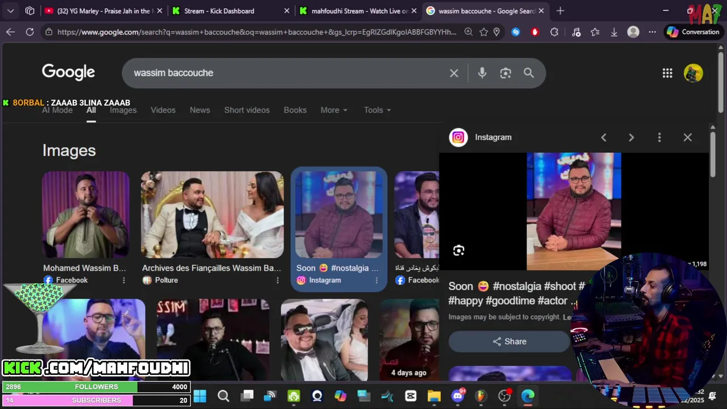Open three-dot options in Instagram panel

(659, 137)
